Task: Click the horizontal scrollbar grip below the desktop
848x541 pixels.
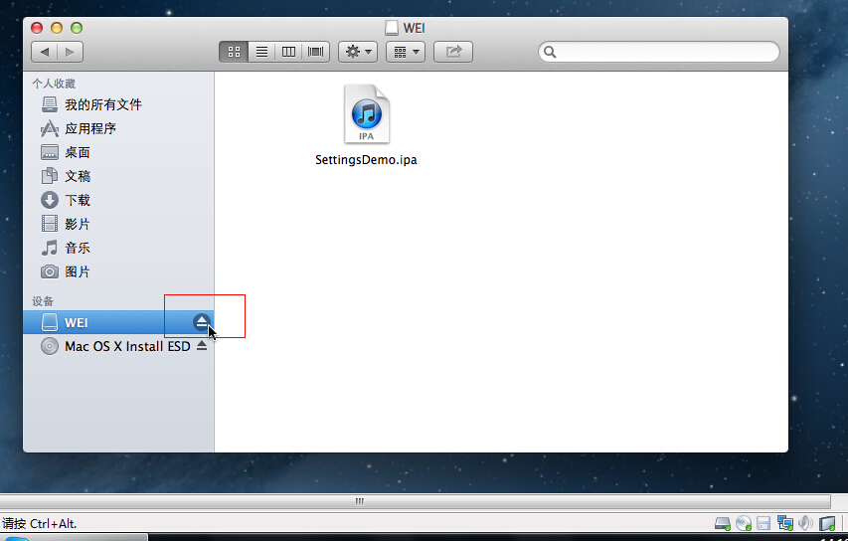Action: tap(360, 501)
